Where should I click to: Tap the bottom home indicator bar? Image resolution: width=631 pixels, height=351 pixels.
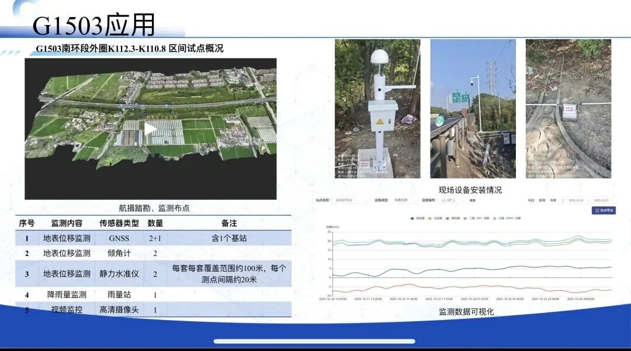click(314, 341)
